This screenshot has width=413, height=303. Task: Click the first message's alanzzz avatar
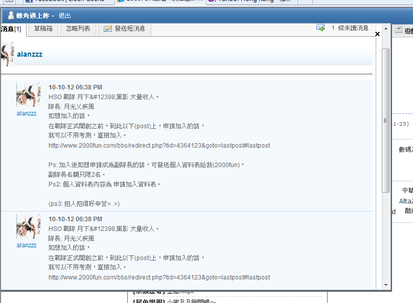pos(28,95)
